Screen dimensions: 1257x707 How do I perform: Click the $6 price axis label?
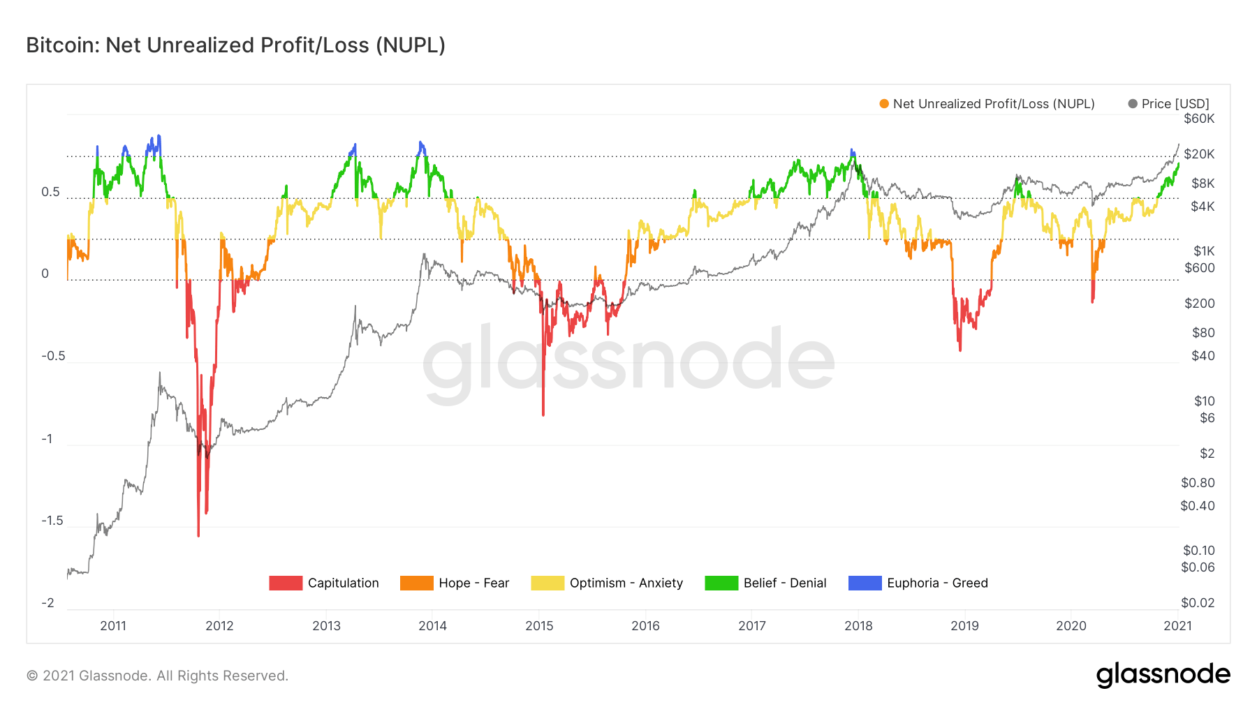(1207, 418)
